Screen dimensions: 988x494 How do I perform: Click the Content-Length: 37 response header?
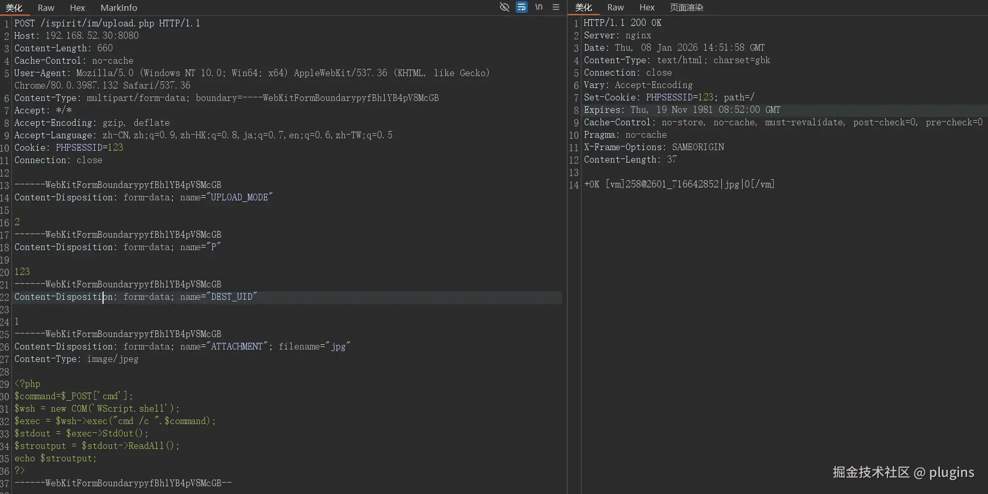pyautogui.click(x=631, y=159)
